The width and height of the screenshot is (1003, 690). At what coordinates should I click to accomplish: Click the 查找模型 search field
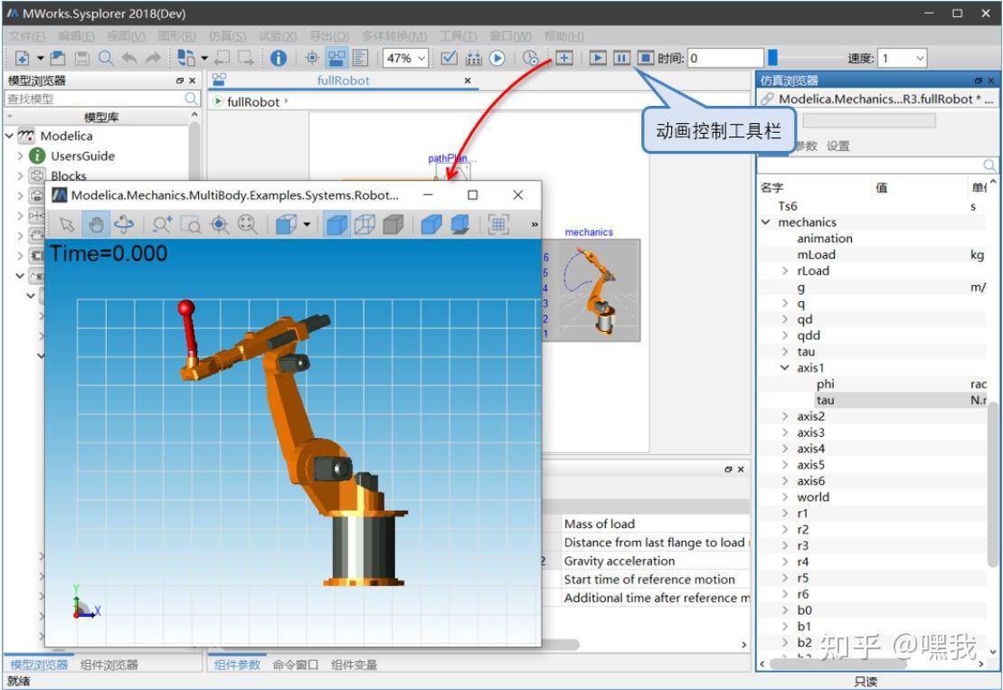[x=102, y=99]
